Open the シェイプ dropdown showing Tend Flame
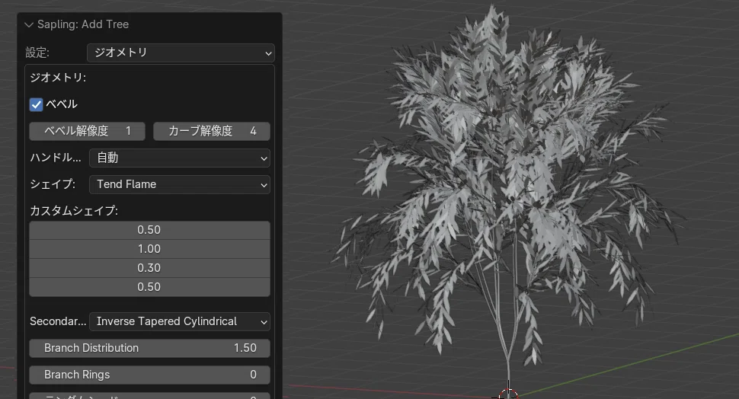Viewport: 739px width, 399px height. (x=180, y=184)
